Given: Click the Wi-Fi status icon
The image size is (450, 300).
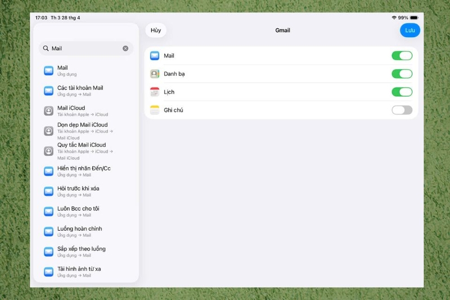Looking at the screenshot, I should 394,18.
